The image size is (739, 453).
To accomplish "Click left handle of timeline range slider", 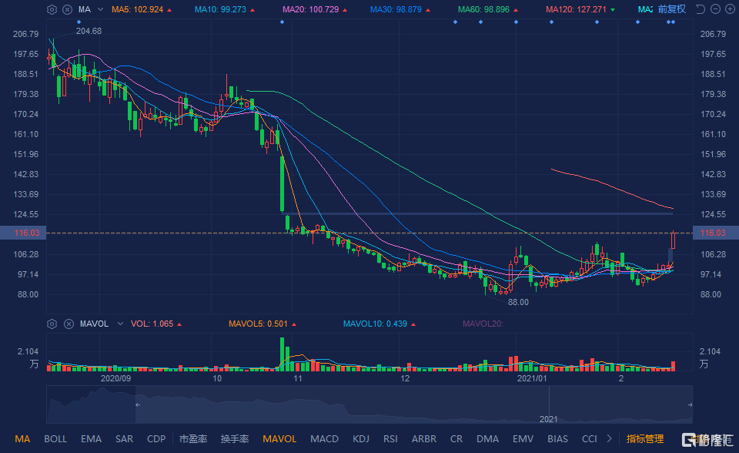I will pos(137,404).
